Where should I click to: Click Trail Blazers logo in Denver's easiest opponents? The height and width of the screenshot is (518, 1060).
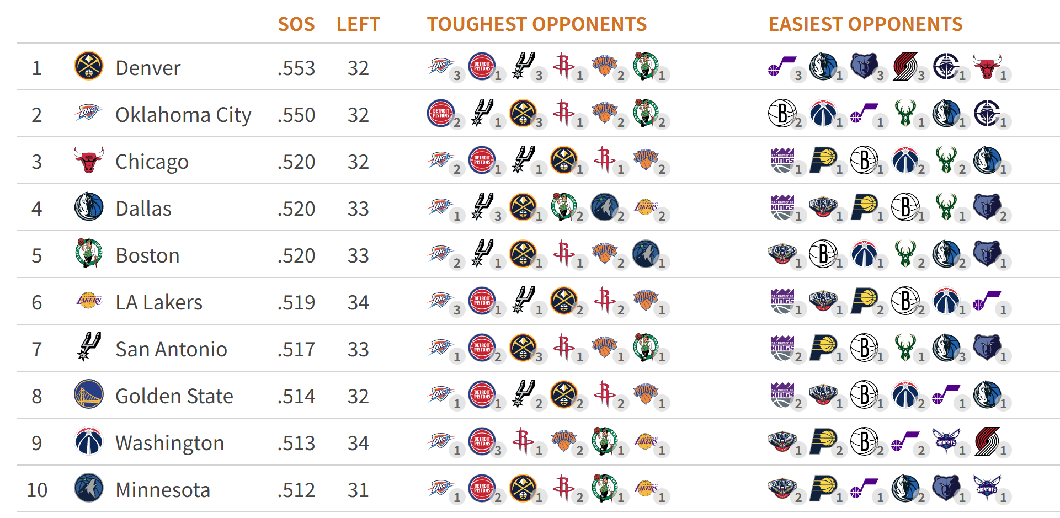tap(905, 66)
